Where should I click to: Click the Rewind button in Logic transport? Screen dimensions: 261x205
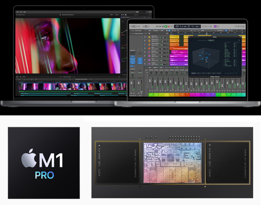tap(157, 26)
